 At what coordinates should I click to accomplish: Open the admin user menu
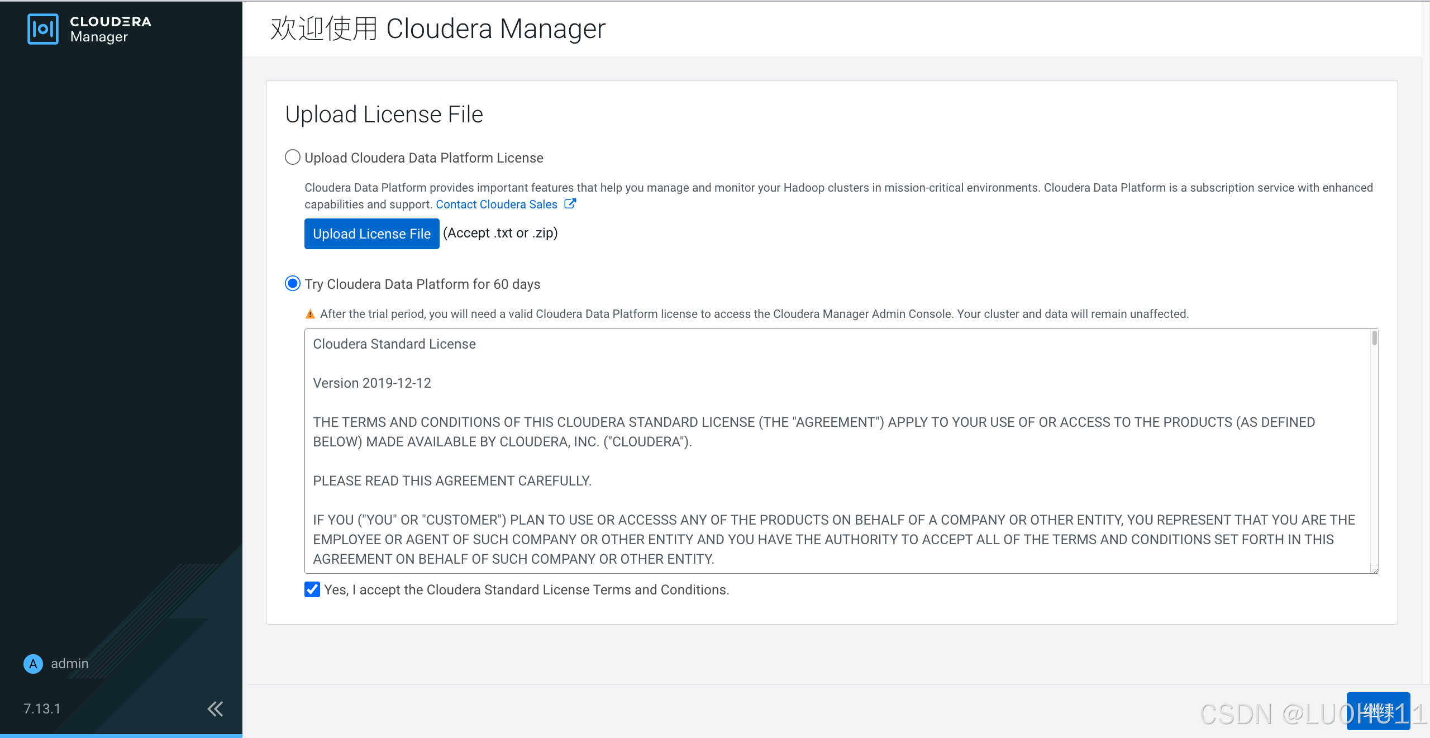(x=69, y=664)
